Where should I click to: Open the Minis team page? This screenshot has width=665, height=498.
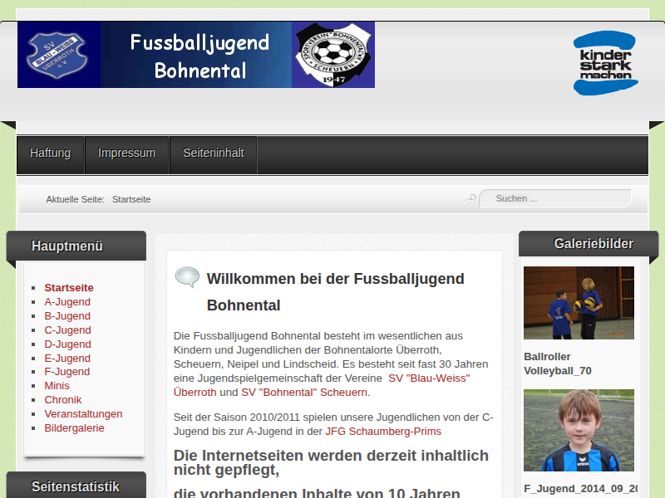click(57, 386)
